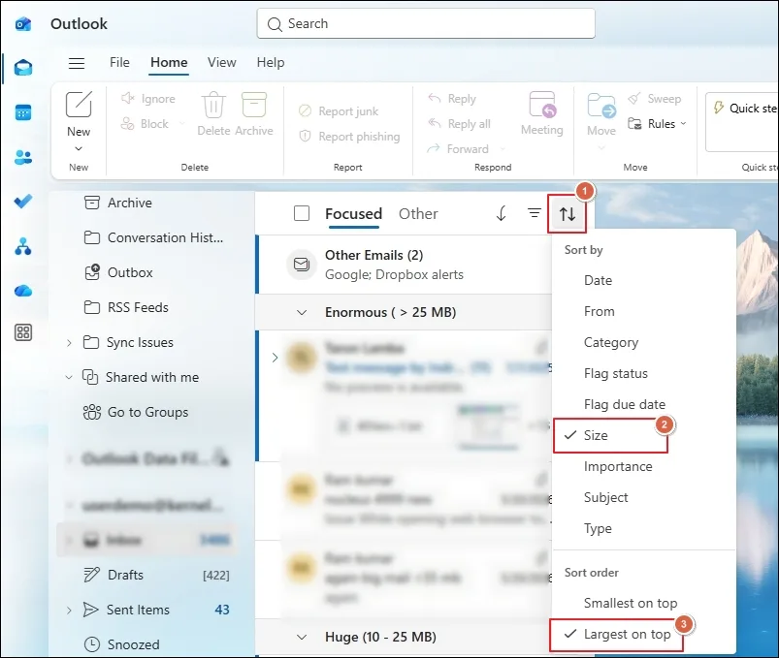The image size is (779, 658).
Task: Open the Conversation History folder
Action: [153, 237]
